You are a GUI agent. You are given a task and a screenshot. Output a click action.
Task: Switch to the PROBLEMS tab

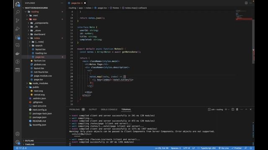(75, 110)
